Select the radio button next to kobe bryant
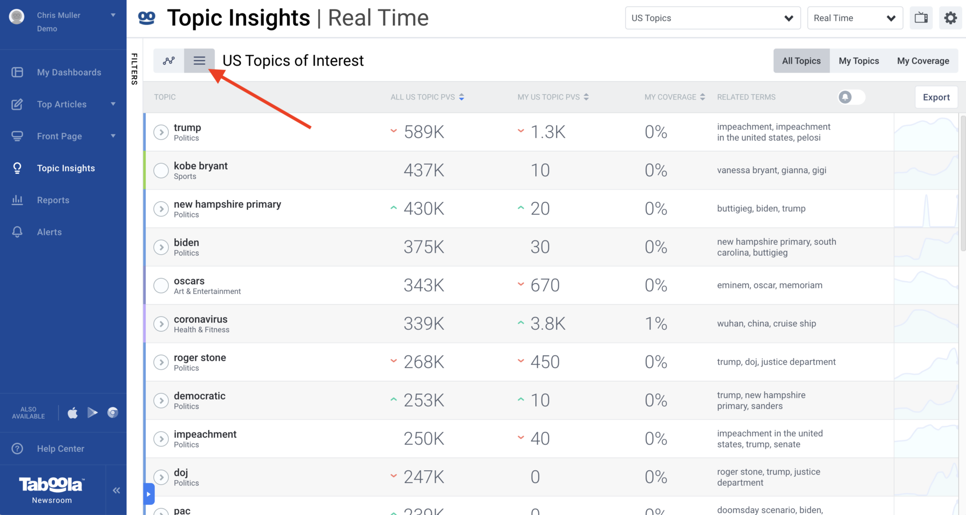 (160, 170)
